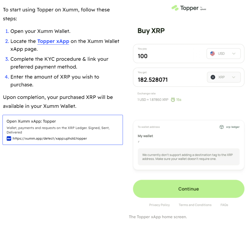Open the FAQs link
Image resolution: width=250 pixels, height=231 pixels.
pyautogui.click(x=224, y=205)
